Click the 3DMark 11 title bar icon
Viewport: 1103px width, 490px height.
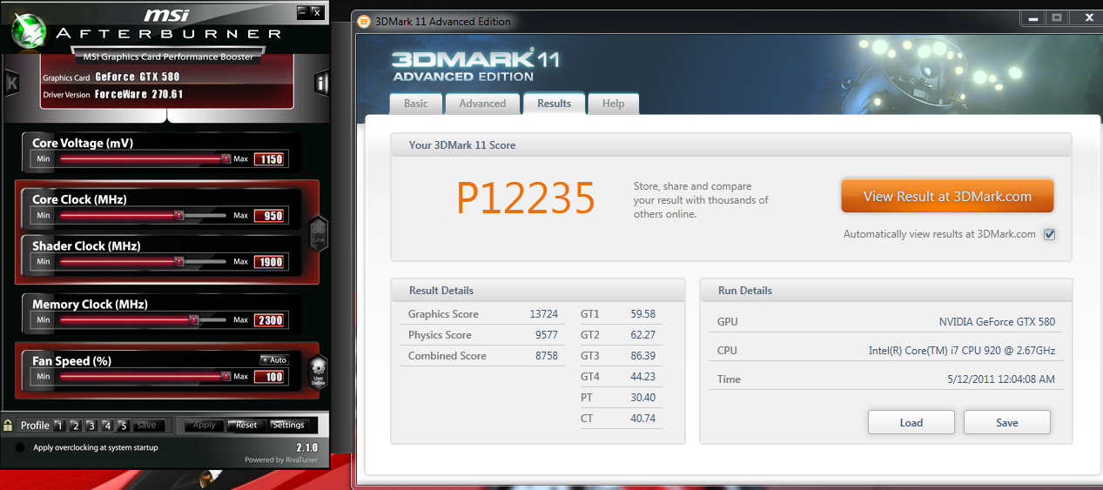tap(363, 21)
